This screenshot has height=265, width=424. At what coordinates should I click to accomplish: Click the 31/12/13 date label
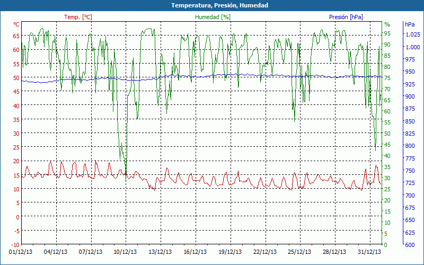click(x=369, y=252)
